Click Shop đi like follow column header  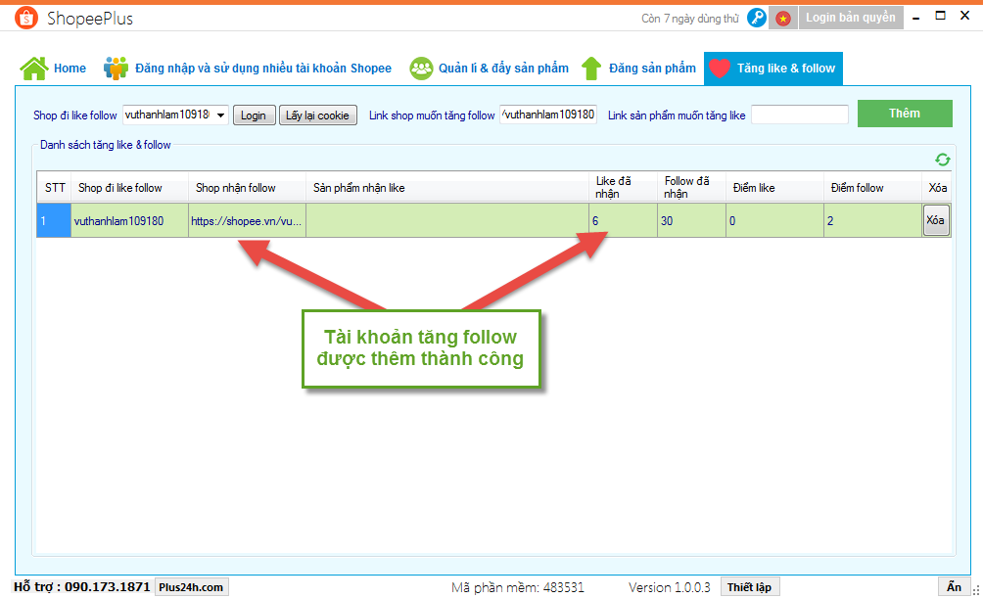(x=130, y=187)
